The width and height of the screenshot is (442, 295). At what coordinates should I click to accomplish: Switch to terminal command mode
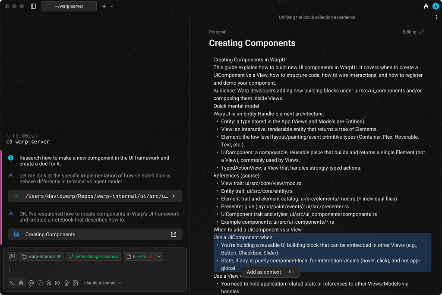point(12,283)
